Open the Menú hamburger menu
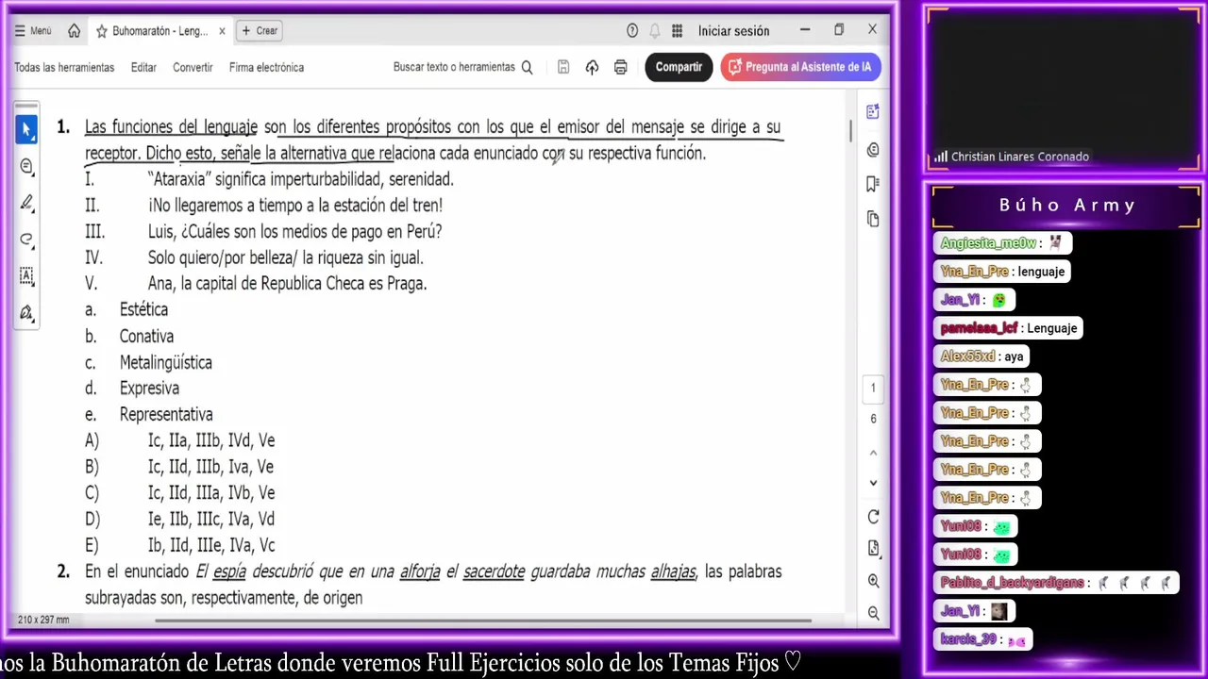This screenshot has height=679, width=1208. tap(32, 31)
